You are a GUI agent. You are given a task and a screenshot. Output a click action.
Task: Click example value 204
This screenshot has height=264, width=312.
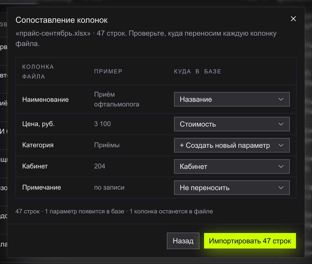click(99, 166)
